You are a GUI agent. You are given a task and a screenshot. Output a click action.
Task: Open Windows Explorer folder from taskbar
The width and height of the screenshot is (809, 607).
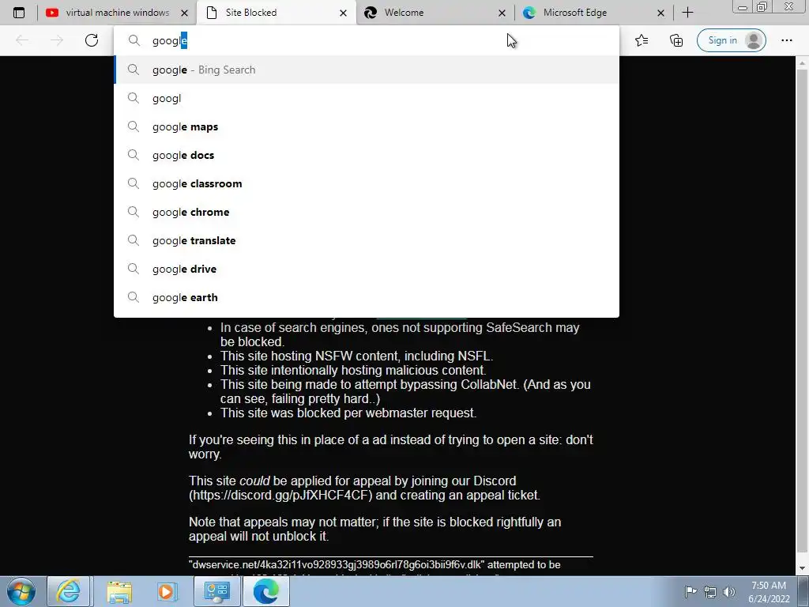(x=119, y=591)
